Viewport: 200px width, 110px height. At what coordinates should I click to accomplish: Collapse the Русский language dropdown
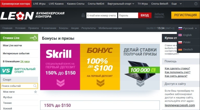click(187, 28)
